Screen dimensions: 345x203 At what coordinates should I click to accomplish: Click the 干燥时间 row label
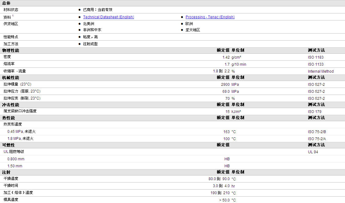[11, 186]
